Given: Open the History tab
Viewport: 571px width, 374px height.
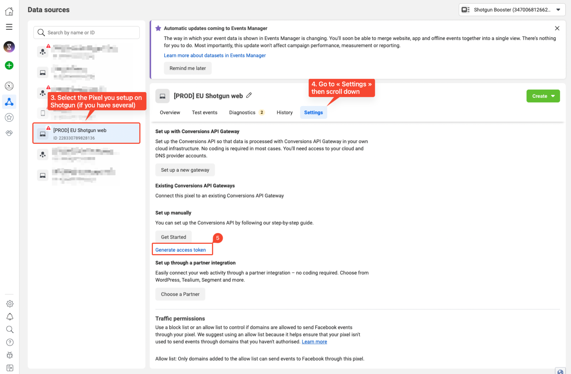Looking at the screenshot, I should 284,112.
